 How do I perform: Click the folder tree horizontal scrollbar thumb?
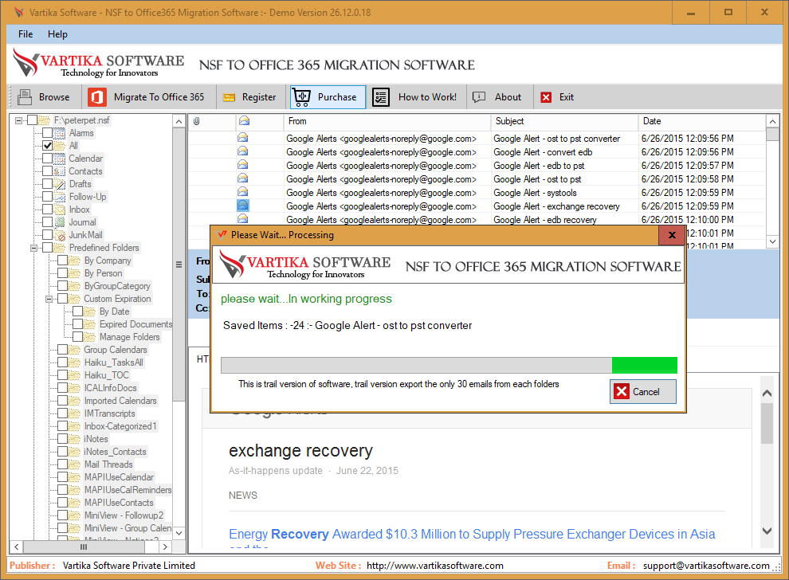(84, 547)
